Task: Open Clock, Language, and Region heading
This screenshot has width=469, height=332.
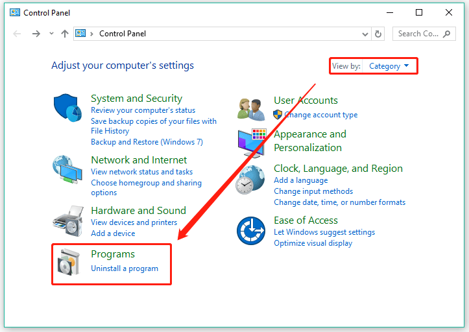Action: pos(338,169)
